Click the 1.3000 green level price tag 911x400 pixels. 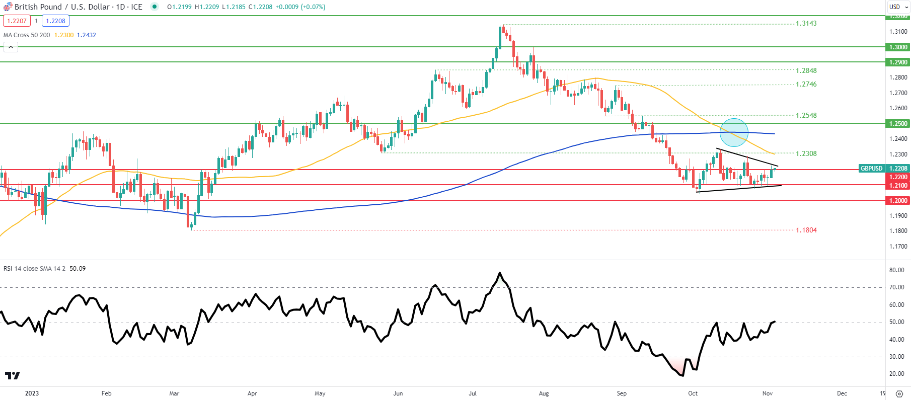(898, 47)
